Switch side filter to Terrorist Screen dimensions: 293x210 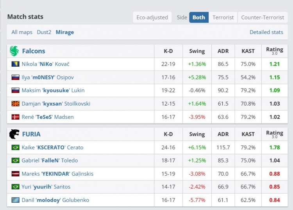[223, 18]
